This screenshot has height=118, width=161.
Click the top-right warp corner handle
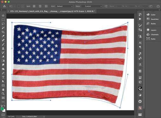(128, 22)
